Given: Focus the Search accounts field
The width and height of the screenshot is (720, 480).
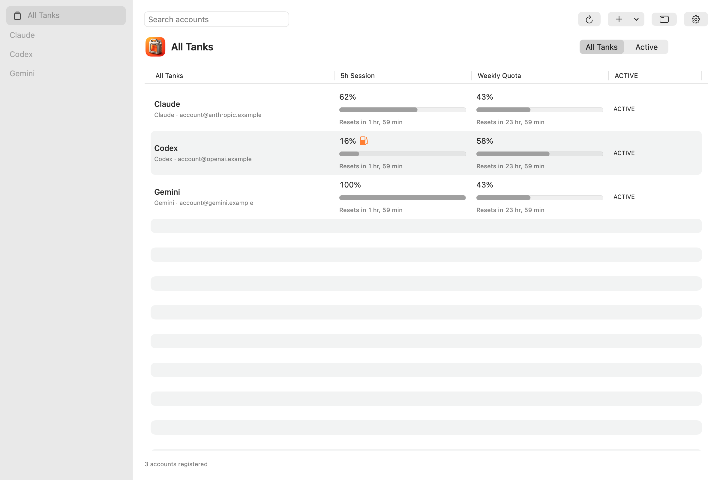Looking at the screenshot, I should click(216, 19).
